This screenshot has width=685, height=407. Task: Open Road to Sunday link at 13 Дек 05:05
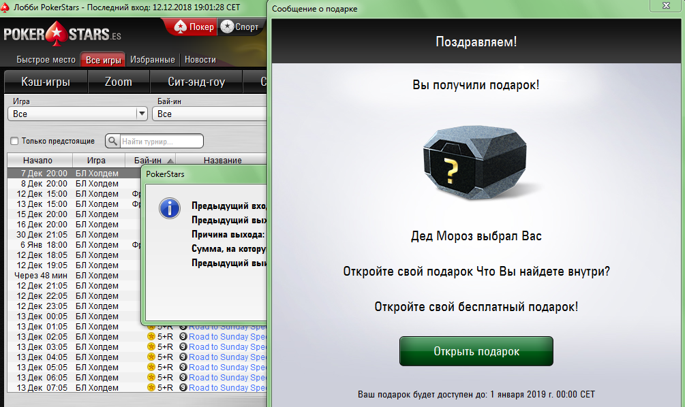228,367
